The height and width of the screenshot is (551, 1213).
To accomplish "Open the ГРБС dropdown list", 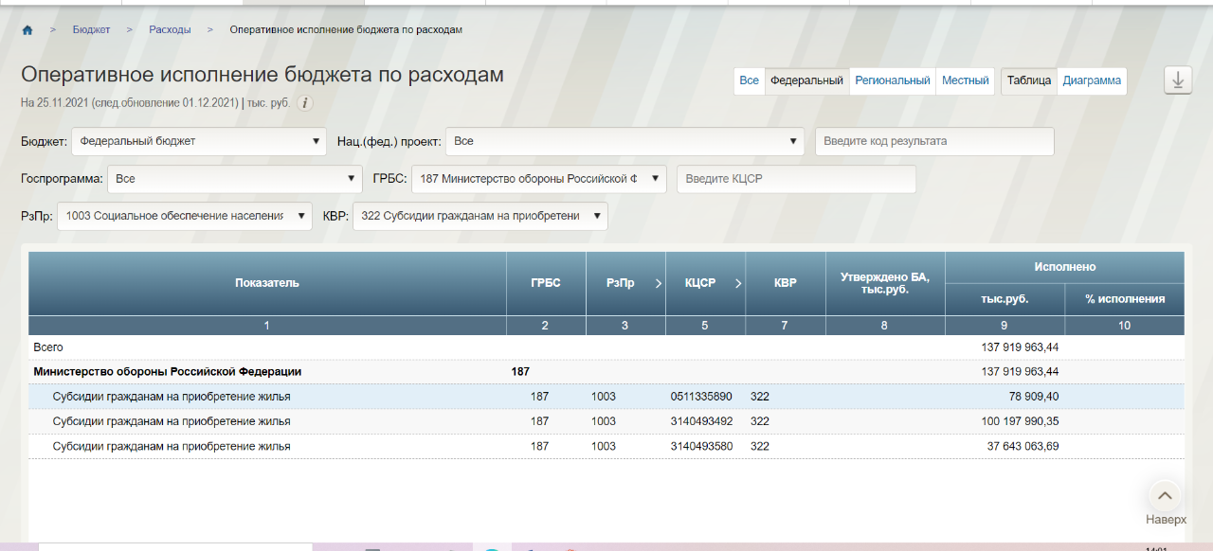I will click(538, 179).
